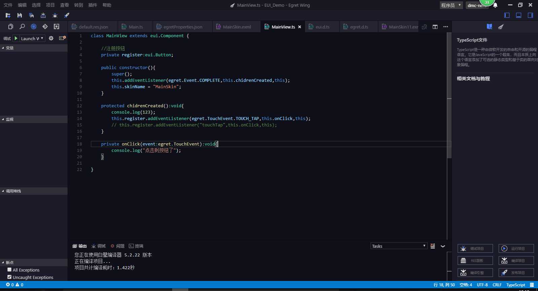Open the 插件 menu

tap(93, 5)
